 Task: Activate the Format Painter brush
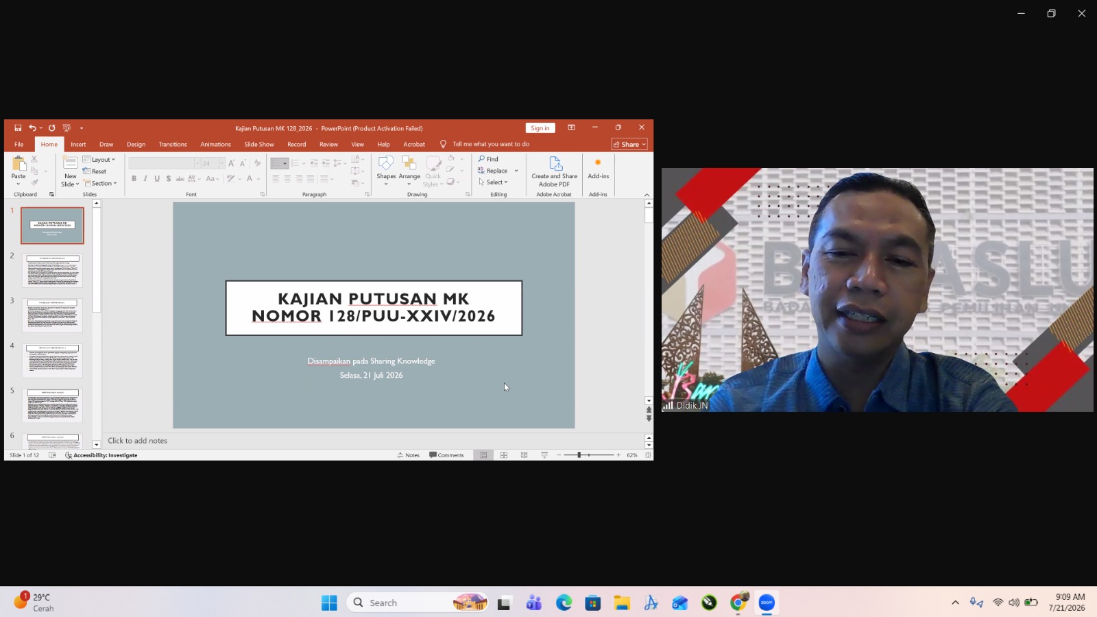coord(34,182)
